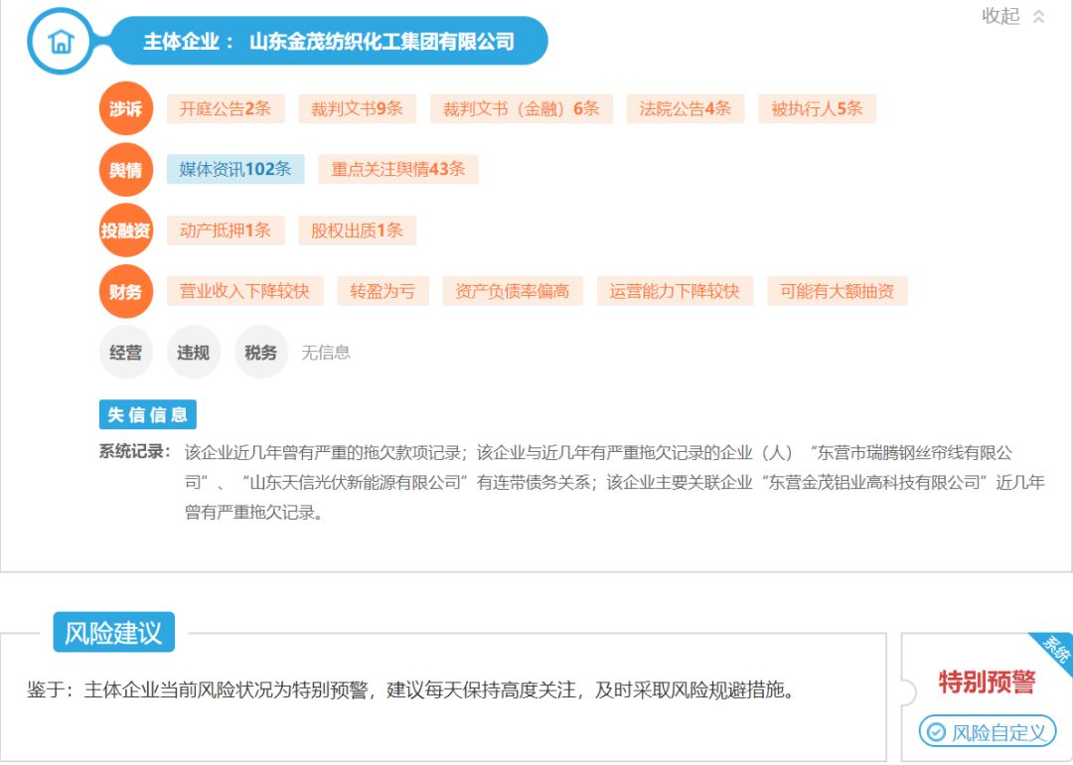Select the 涉诉 category icon
This screenshot has height=765, width=1073.
pos(125,107)
